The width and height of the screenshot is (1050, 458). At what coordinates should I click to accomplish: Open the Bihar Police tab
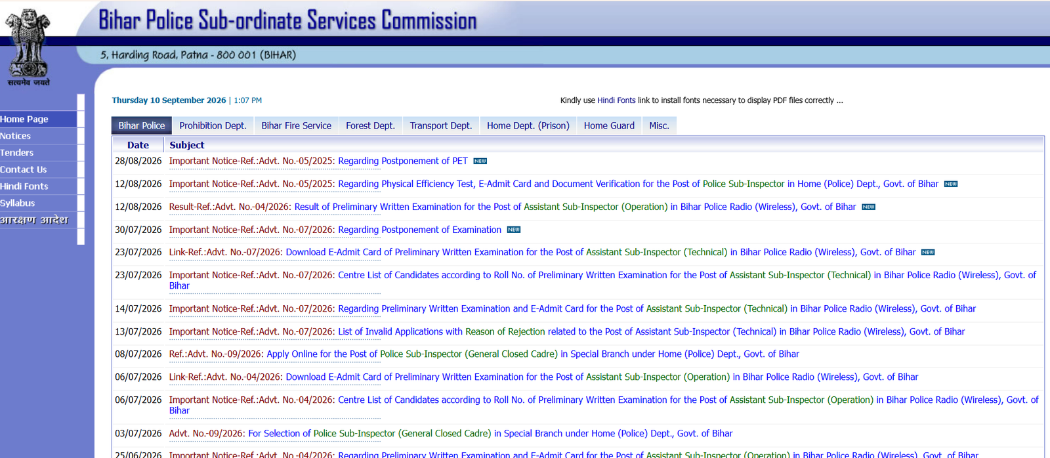(x=142, y=125)
